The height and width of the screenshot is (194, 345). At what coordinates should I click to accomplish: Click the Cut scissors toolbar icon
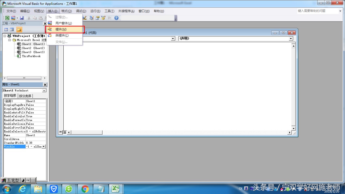pos(29,18)
